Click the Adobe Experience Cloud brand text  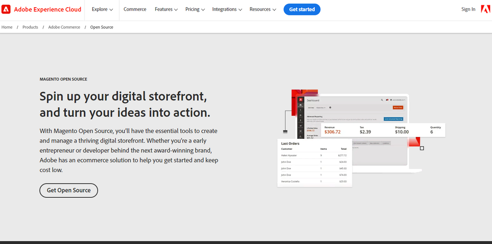coord(48,10)
